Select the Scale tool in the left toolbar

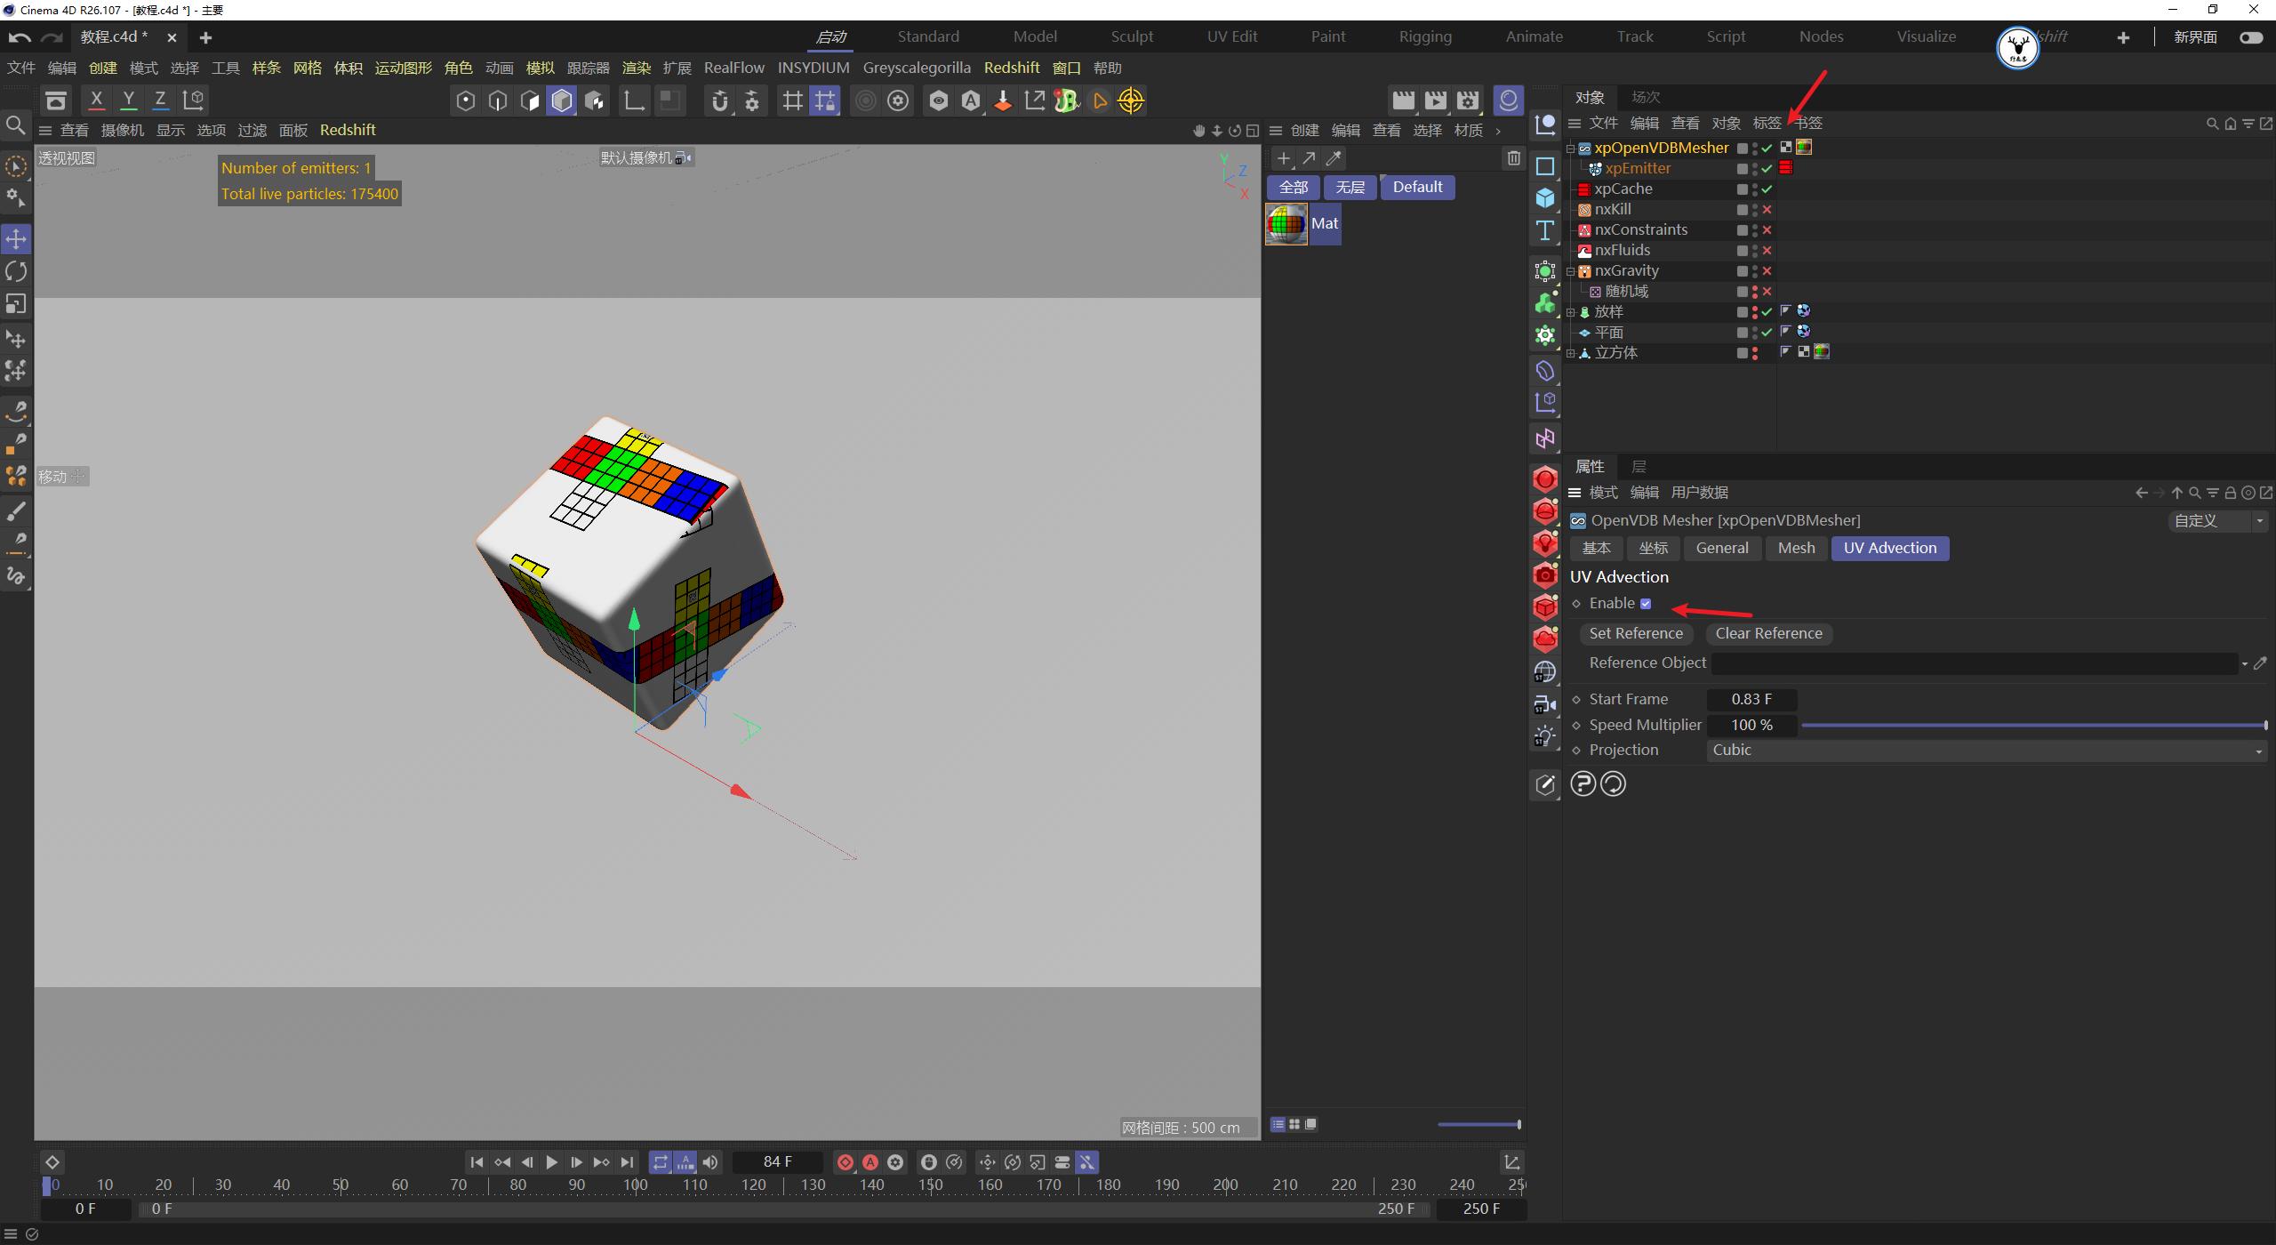click(15, 303)
